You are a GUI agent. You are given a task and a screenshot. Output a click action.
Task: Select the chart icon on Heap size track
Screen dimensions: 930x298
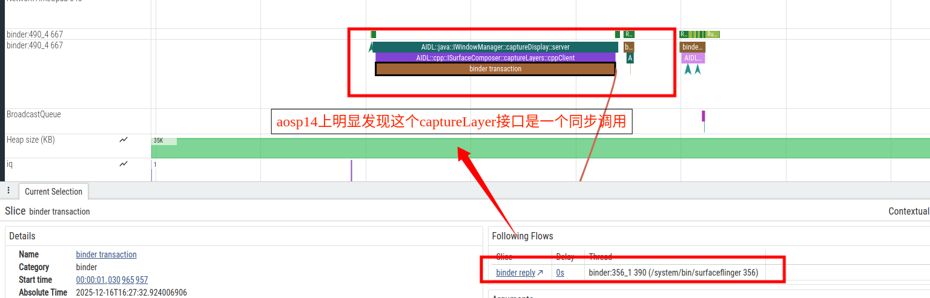click(124, 140)
